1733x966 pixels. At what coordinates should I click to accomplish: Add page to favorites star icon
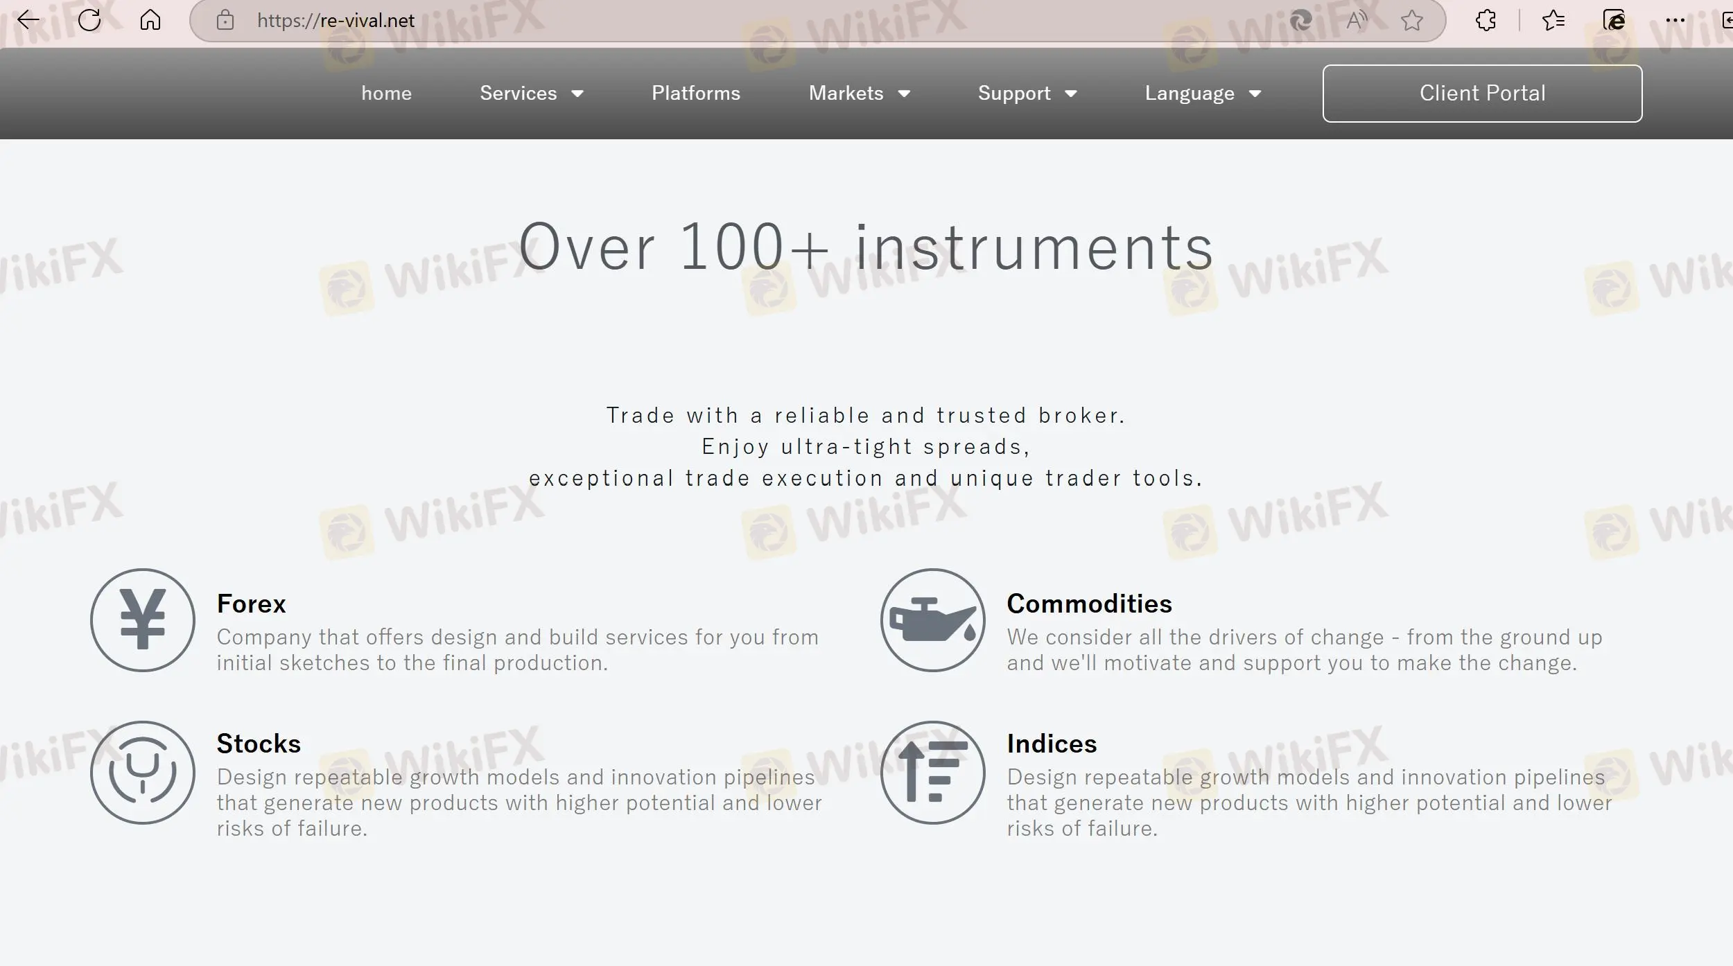(1411, 20)
